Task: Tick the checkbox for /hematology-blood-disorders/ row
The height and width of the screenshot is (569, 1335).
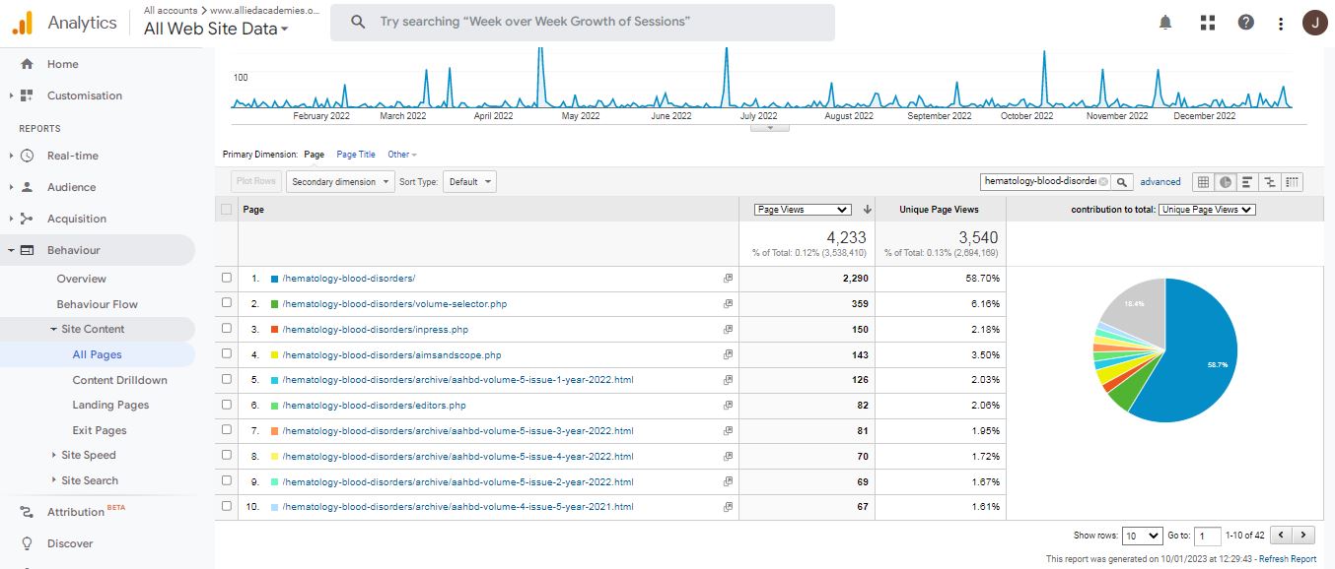Action: [x=227, y=279]
